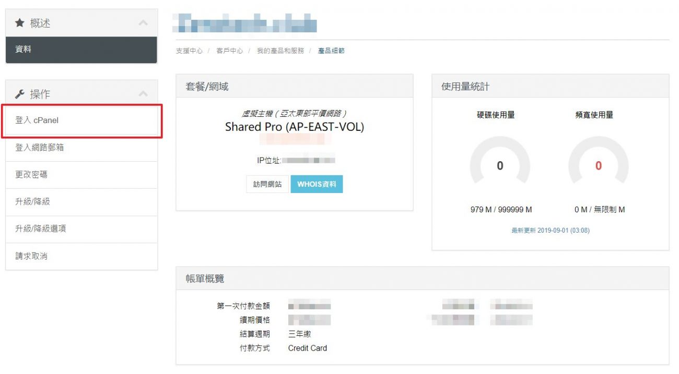
Task: Select 升級/降級選項 in sidebar
Action: pos(81,230)
